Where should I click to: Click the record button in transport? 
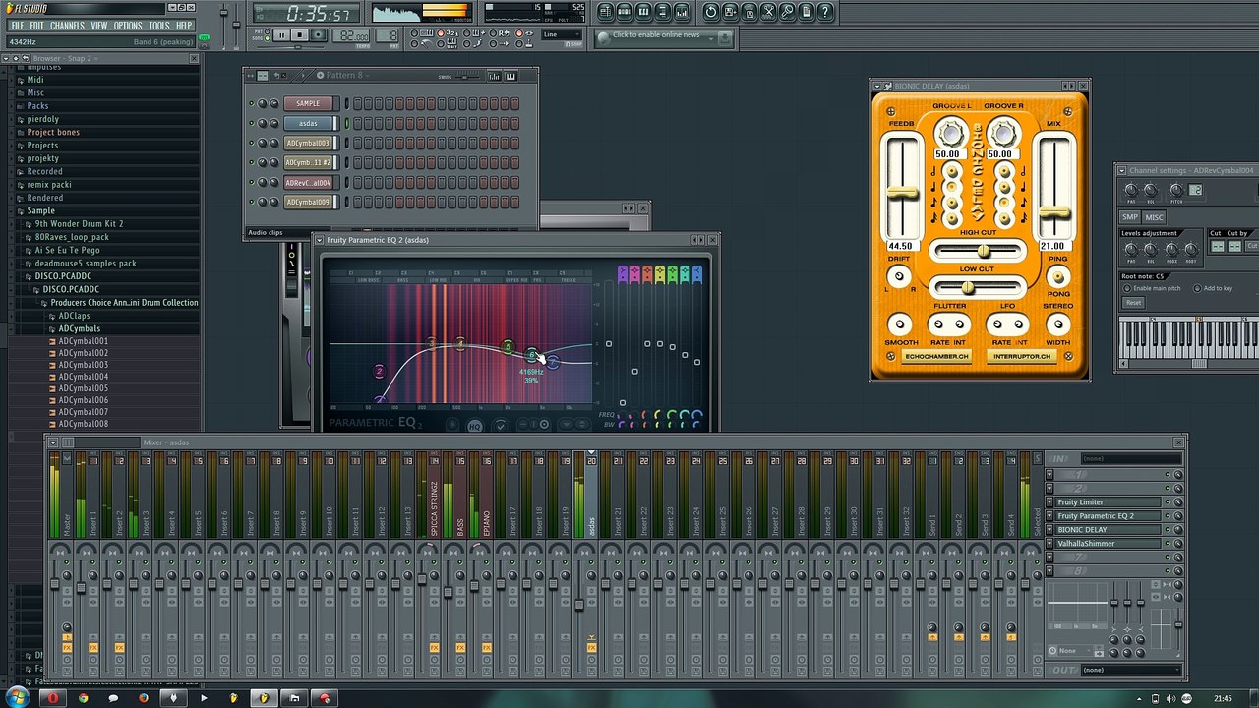pos(318,35)
